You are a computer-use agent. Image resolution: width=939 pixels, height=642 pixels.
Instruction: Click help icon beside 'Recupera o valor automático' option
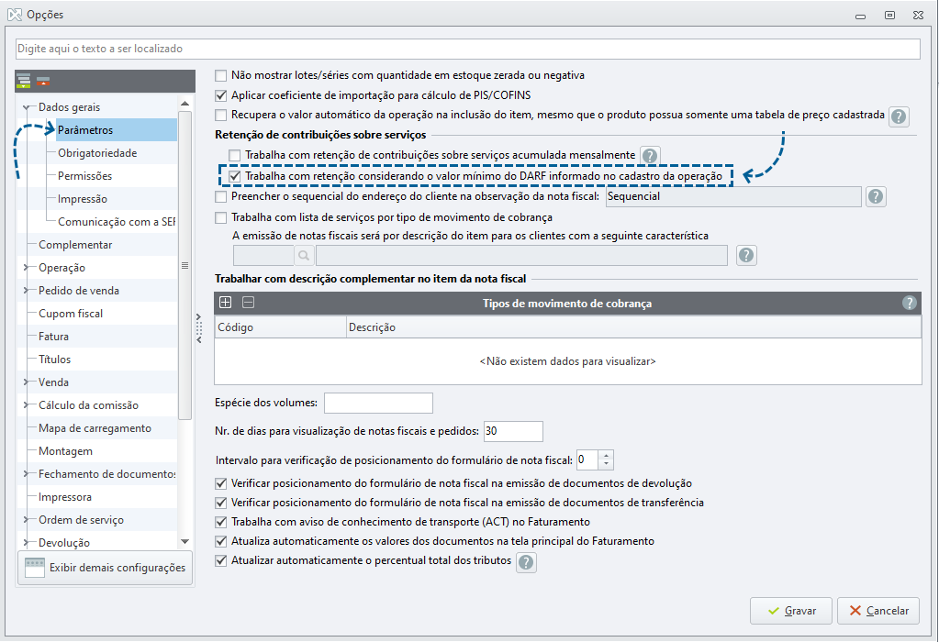click(x=899, y=116)
